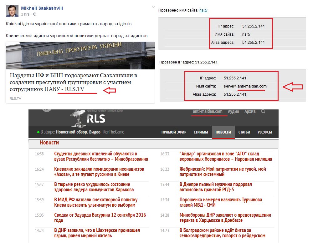
Task: Open news В Болградском районе битва
Action: pos(222,233)
